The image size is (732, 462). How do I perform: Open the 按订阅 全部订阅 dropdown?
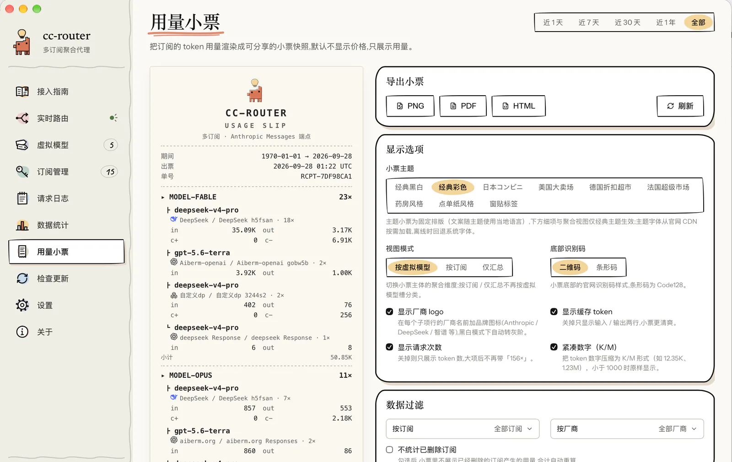[463, 429]
